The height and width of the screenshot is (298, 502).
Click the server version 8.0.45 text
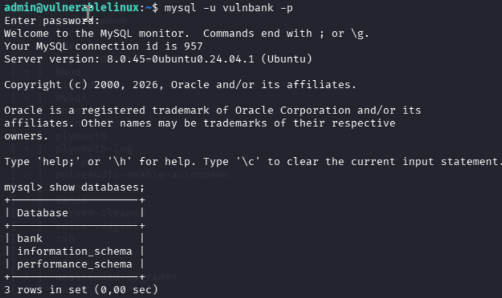coord(158,59)
